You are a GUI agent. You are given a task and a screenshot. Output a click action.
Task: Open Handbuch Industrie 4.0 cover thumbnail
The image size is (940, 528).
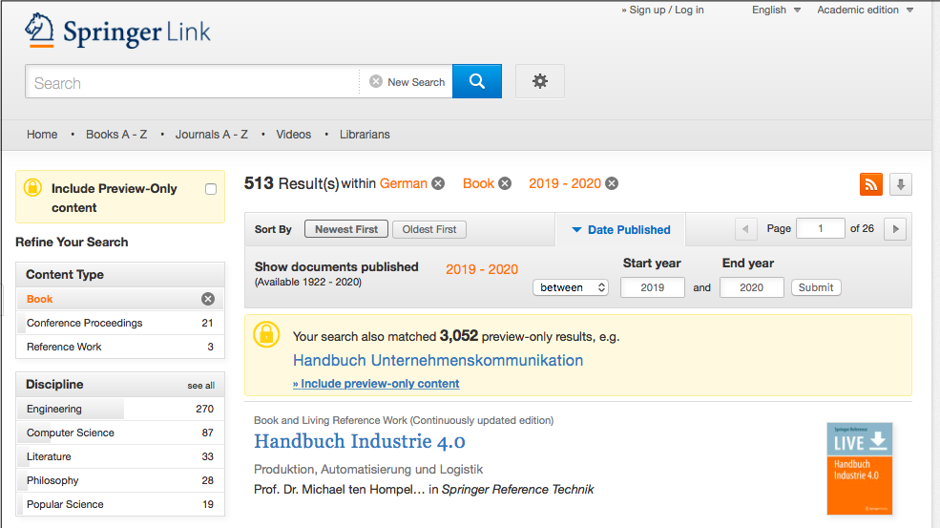(x=860, y=469)
